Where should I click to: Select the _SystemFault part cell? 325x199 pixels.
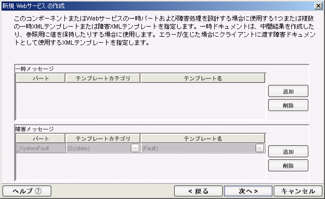coord(41,148)
